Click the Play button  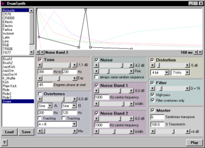[194, 143]
